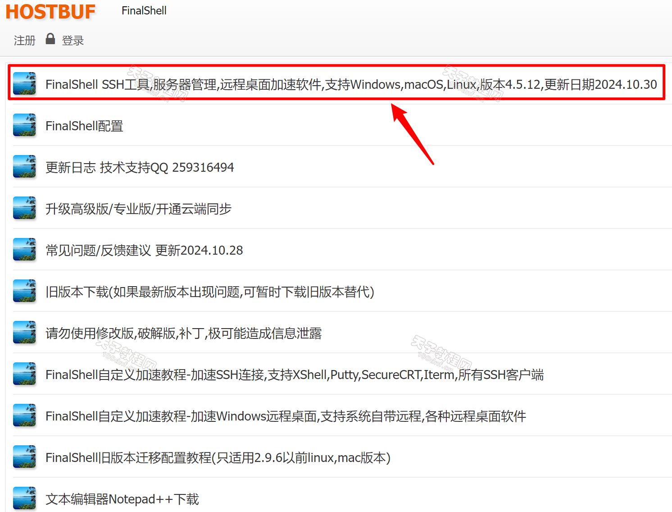Click the icon beside 请勿使用修改版 row
The width and height of the screenshot is (672, 512).
click(x=24, y=332)
